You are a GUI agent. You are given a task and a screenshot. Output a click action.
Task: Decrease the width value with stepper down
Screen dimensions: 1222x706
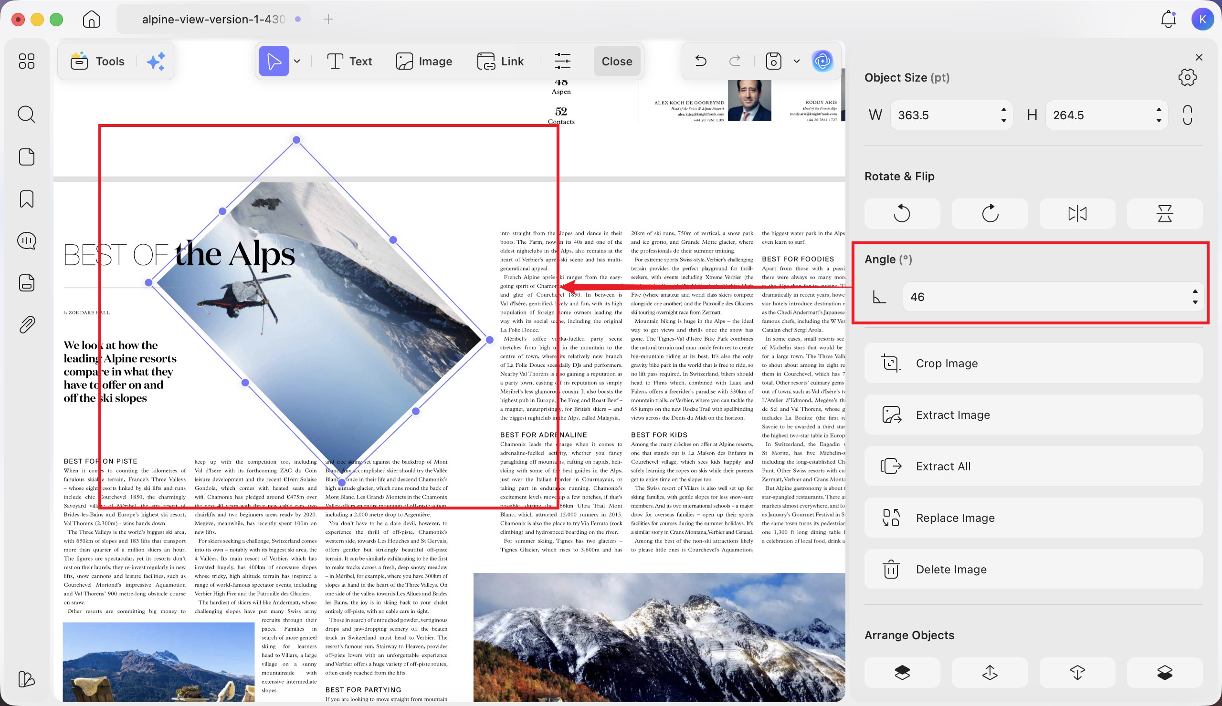[1004, 121]
